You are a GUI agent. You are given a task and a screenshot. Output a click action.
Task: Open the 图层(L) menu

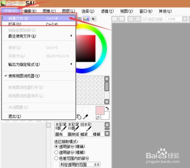tap(68, 11)
